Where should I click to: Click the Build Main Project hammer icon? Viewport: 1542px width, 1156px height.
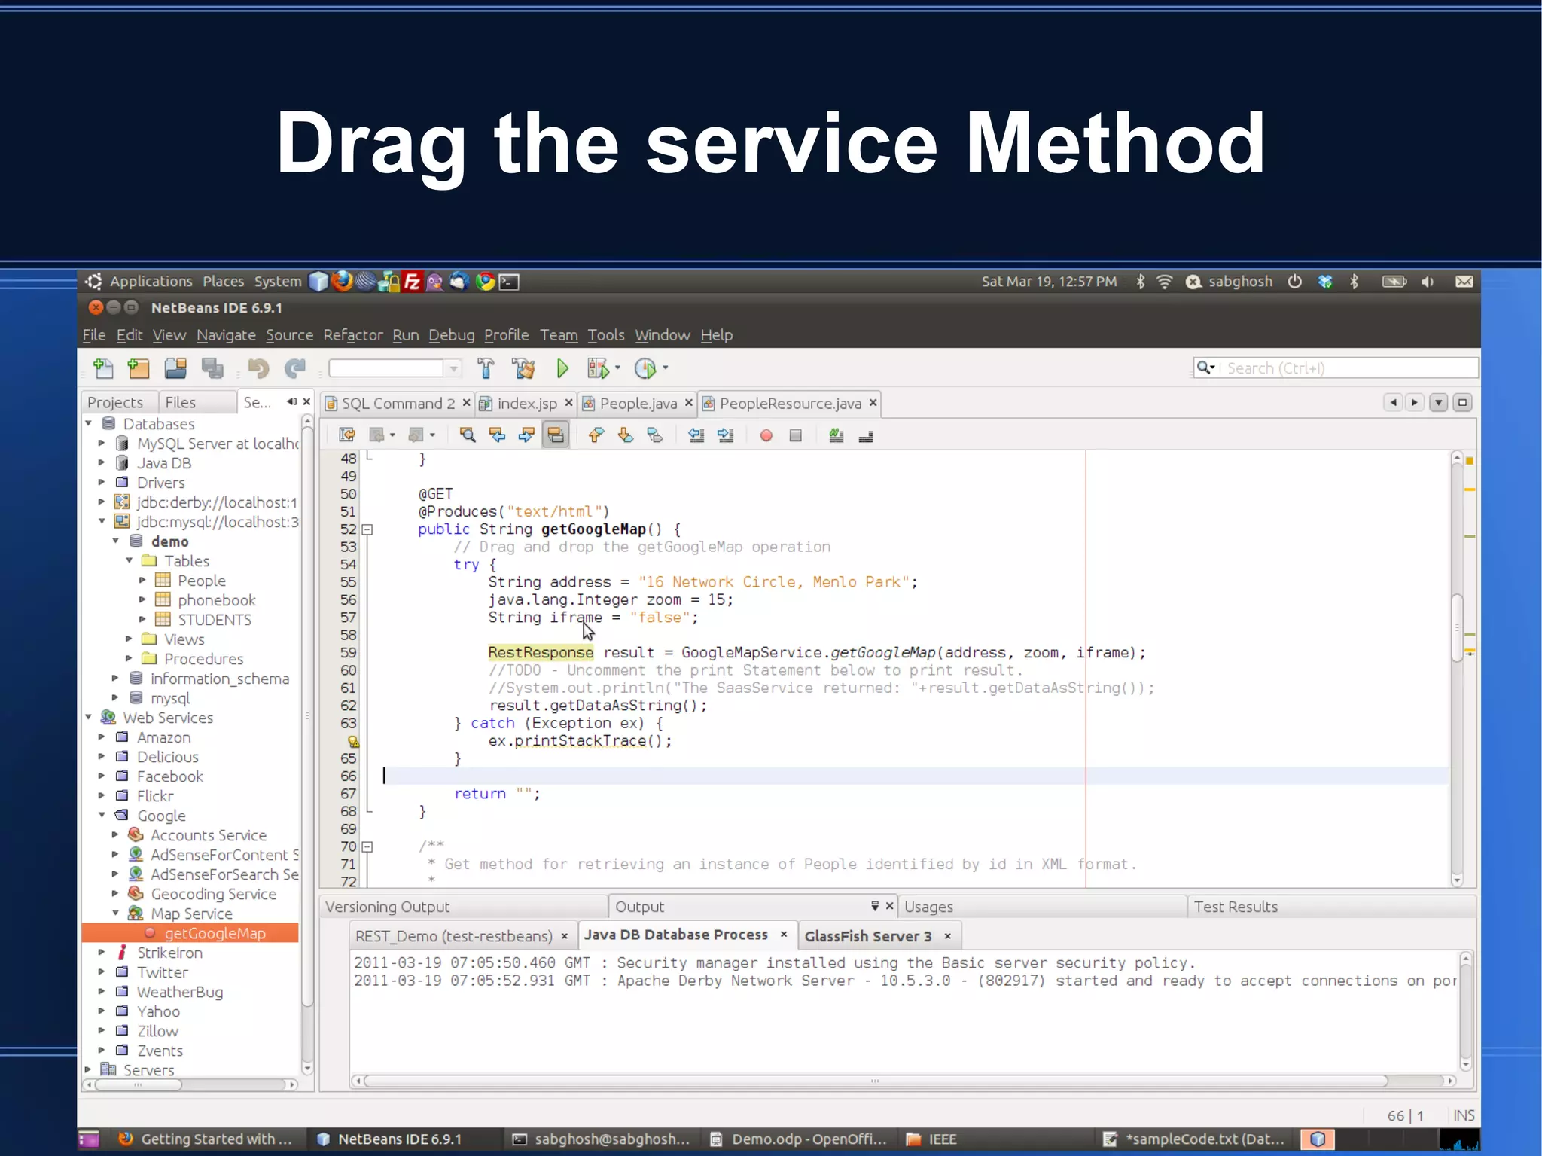[486, 368]
